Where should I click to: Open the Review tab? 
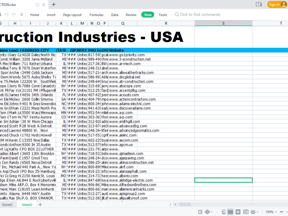coord(131,15)
